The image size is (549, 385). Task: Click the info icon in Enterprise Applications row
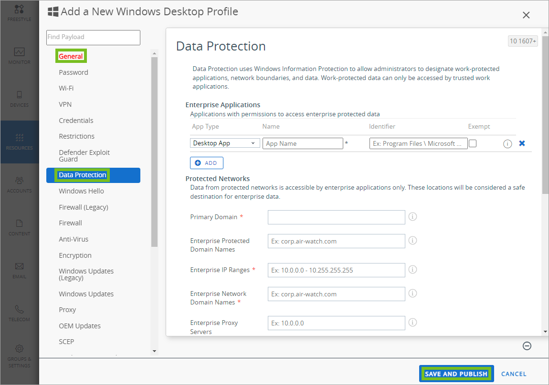pos(507,143)
